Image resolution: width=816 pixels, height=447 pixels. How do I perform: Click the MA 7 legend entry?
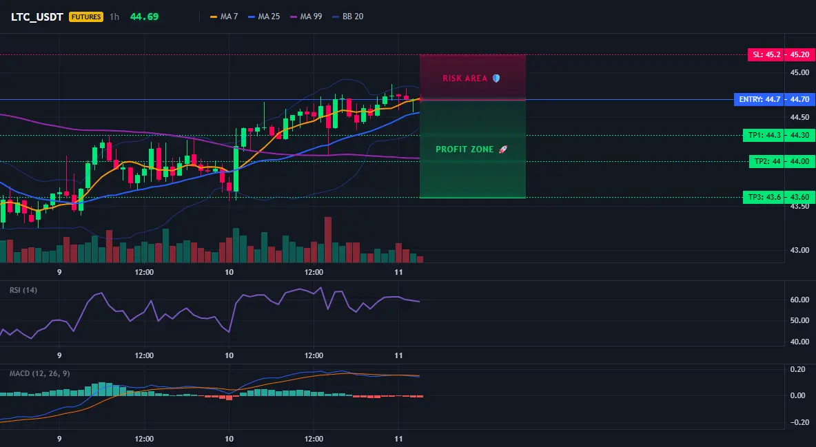coord(224,17)
